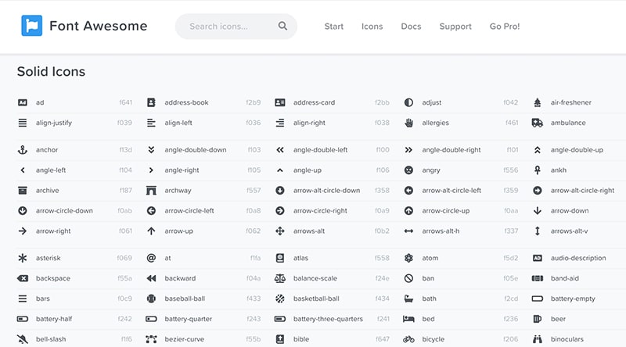Select the adjust half-circle icon
This screenshot has width=626, height=347.
(408, 102)
